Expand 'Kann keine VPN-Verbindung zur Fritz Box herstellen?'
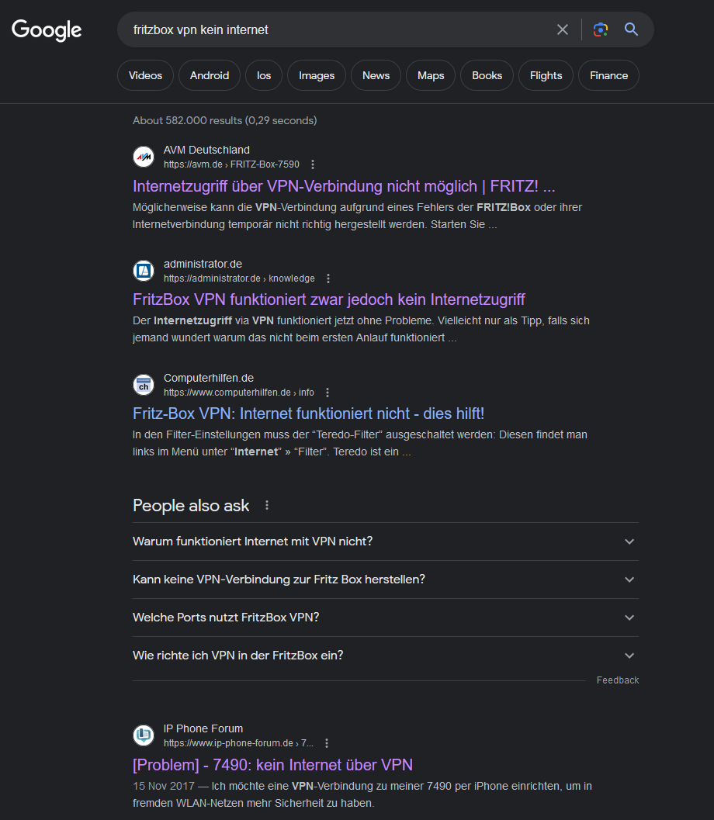The width and height of the screenshot is (714, 820). pyautogui.click(x=386, y=580)
